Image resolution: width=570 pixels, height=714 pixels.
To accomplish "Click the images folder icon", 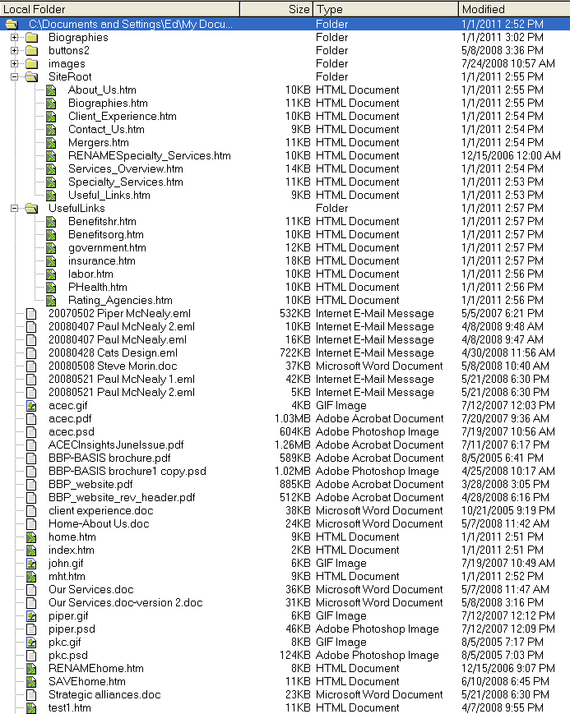I will (31, 63).
